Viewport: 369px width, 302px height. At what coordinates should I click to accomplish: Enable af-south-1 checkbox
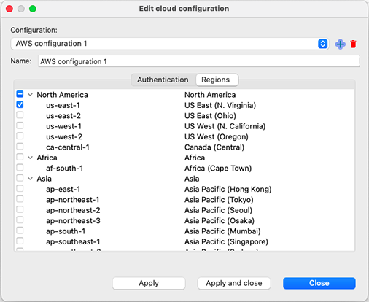click(20, 167)
